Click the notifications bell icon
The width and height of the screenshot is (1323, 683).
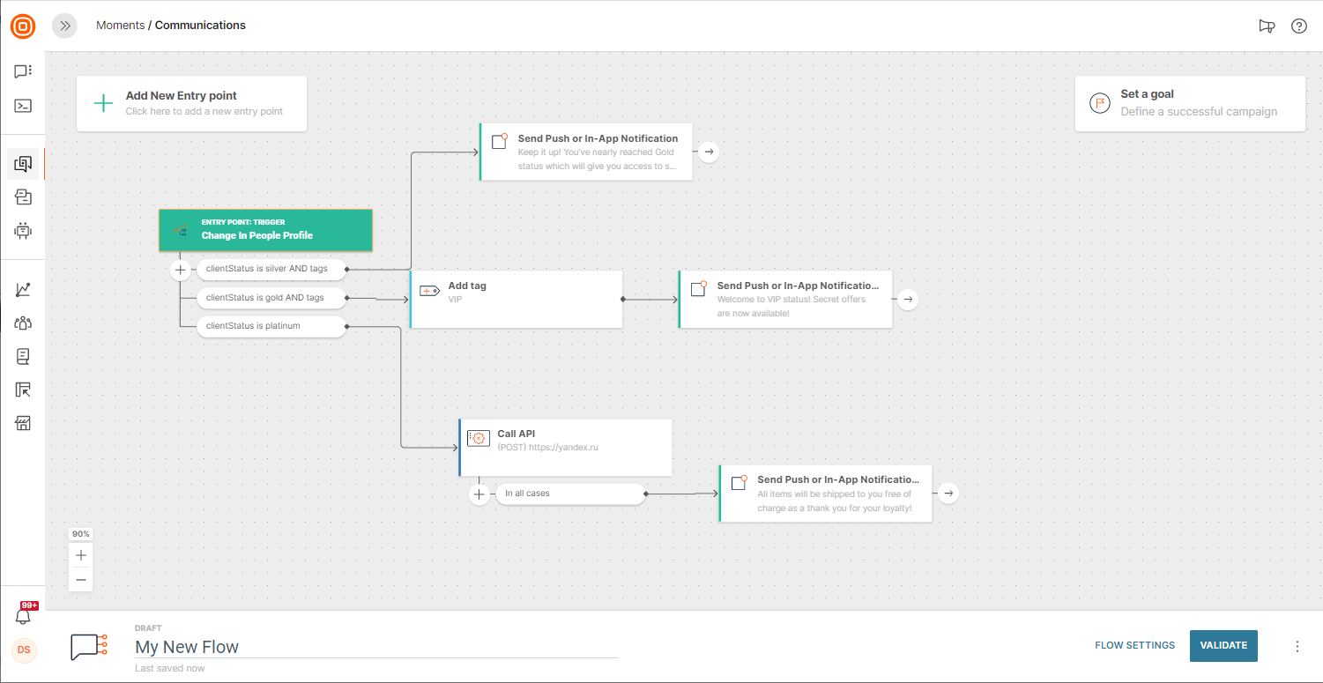coord(23,616)
